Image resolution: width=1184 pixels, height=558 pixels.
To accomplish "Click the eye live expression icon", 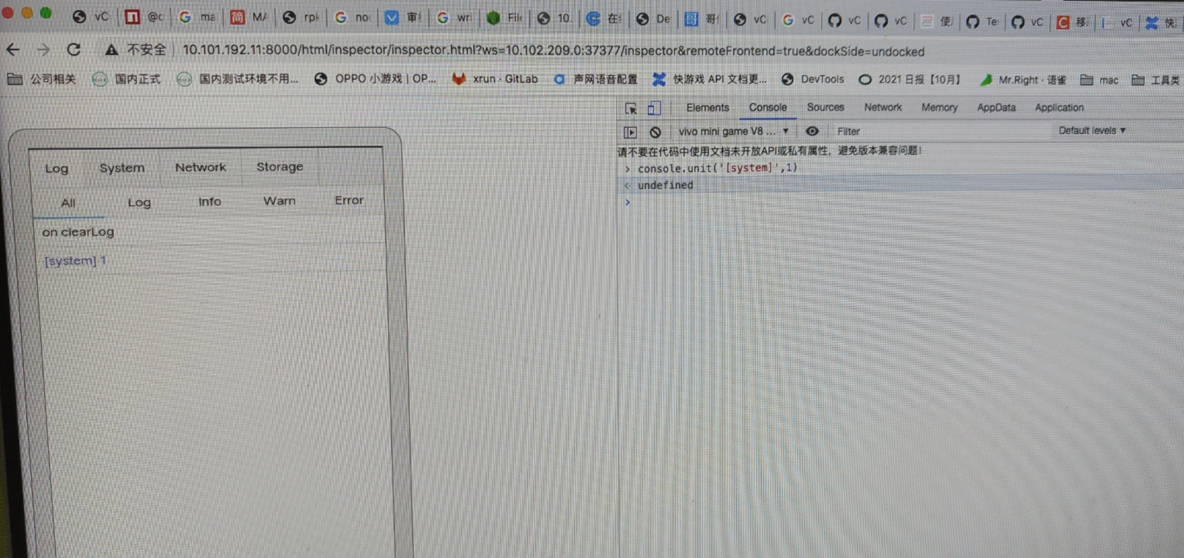I will click(x=812, y=132).
